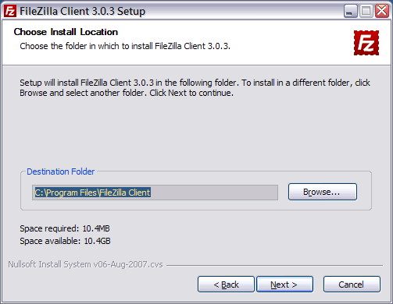The width and height of the screenshot is (393, 304).
Task: Continue installation by clicking Next >
Action: (284, 285)
